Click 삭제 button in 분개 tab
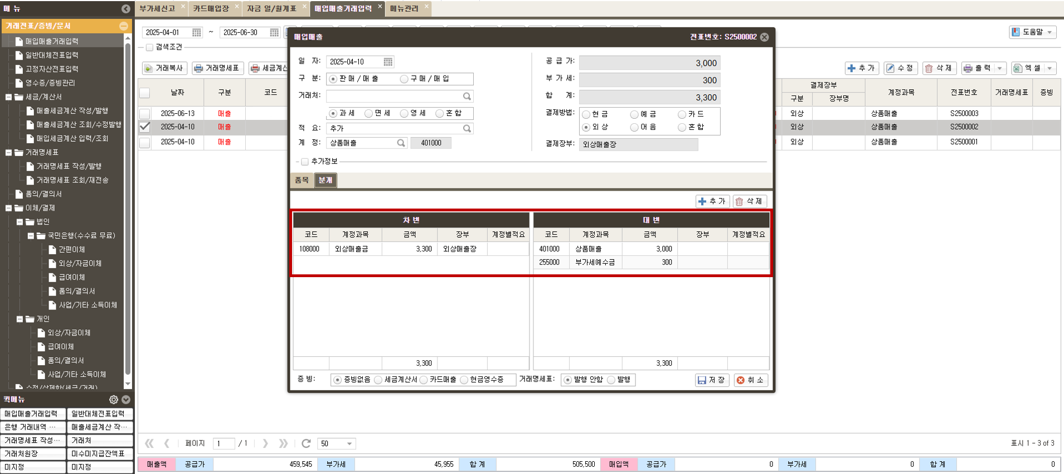Image resolution: width=1064 pixels, height=474 pixels. [750, 201]
